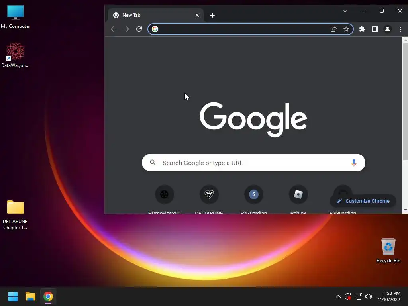This screenshot has height=306, width=408.
Task: Open the first F2Guardian shortcut with S icon
Action: point(254,199)
